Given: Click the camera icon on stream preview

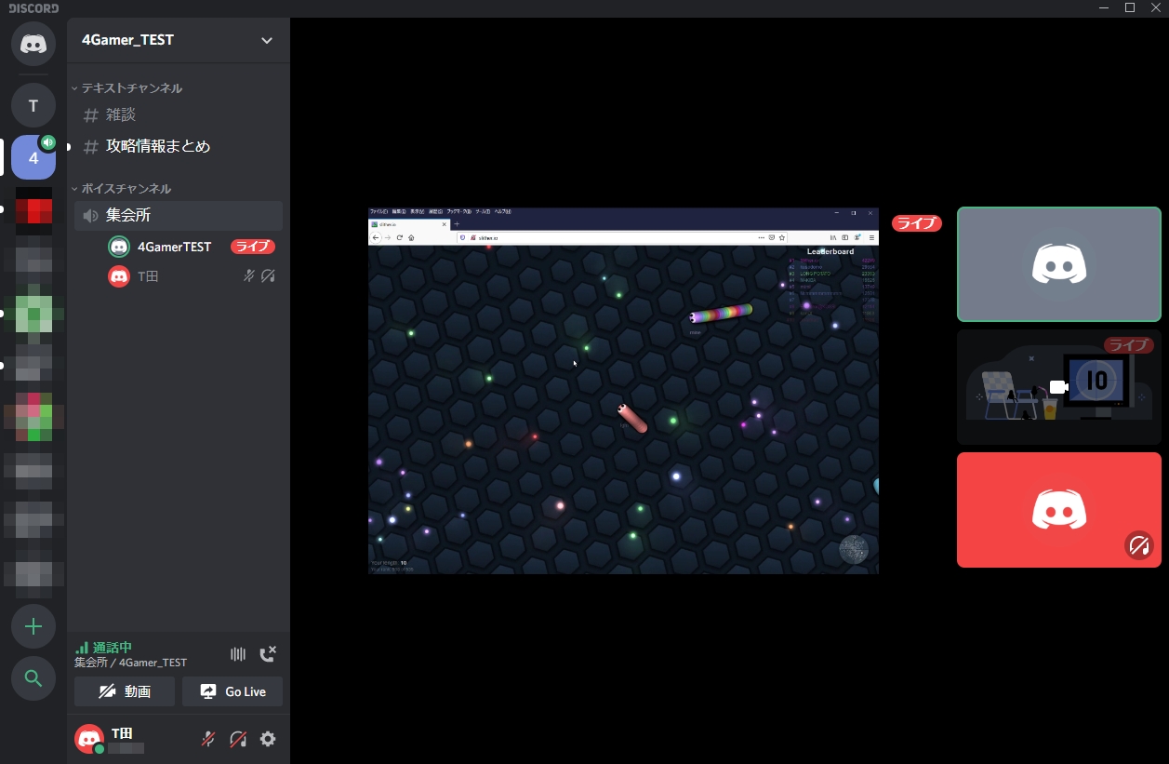Looking at the screenshot, I should point(1058,387).
